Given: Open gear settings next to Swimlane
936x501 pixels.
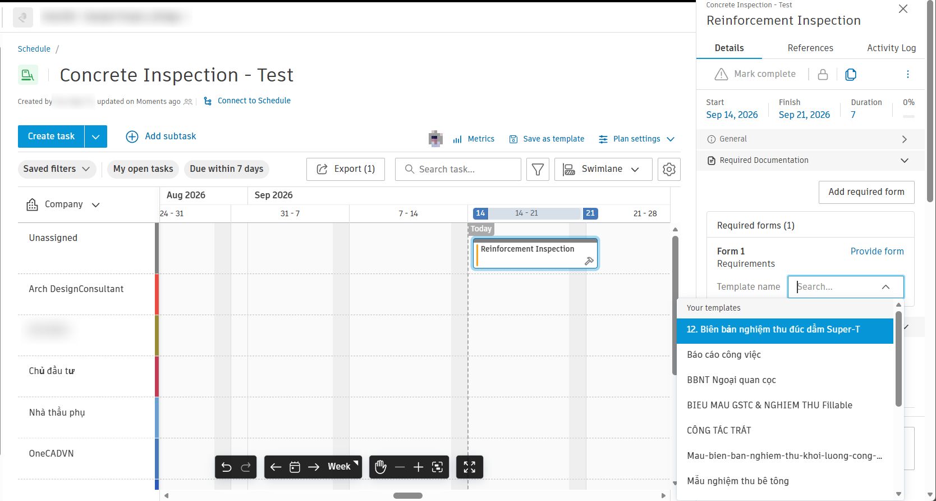Looking at the screenshot, I should (669, 169).
